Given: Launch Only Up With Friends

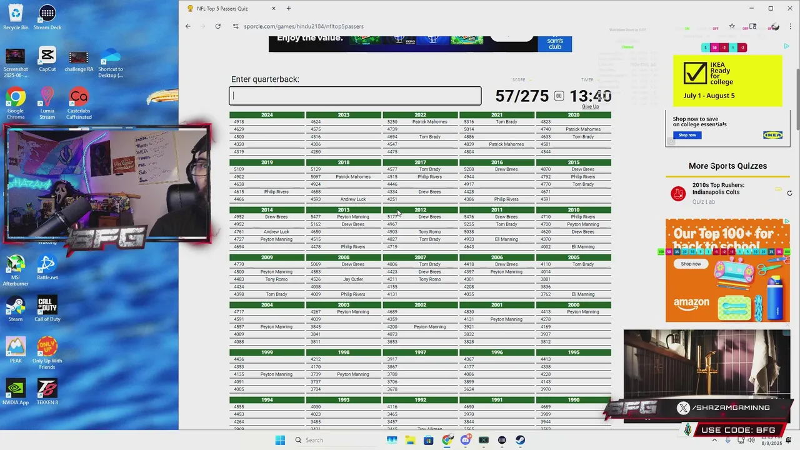Looking at the screenshot, I should (x=47, y=353).
